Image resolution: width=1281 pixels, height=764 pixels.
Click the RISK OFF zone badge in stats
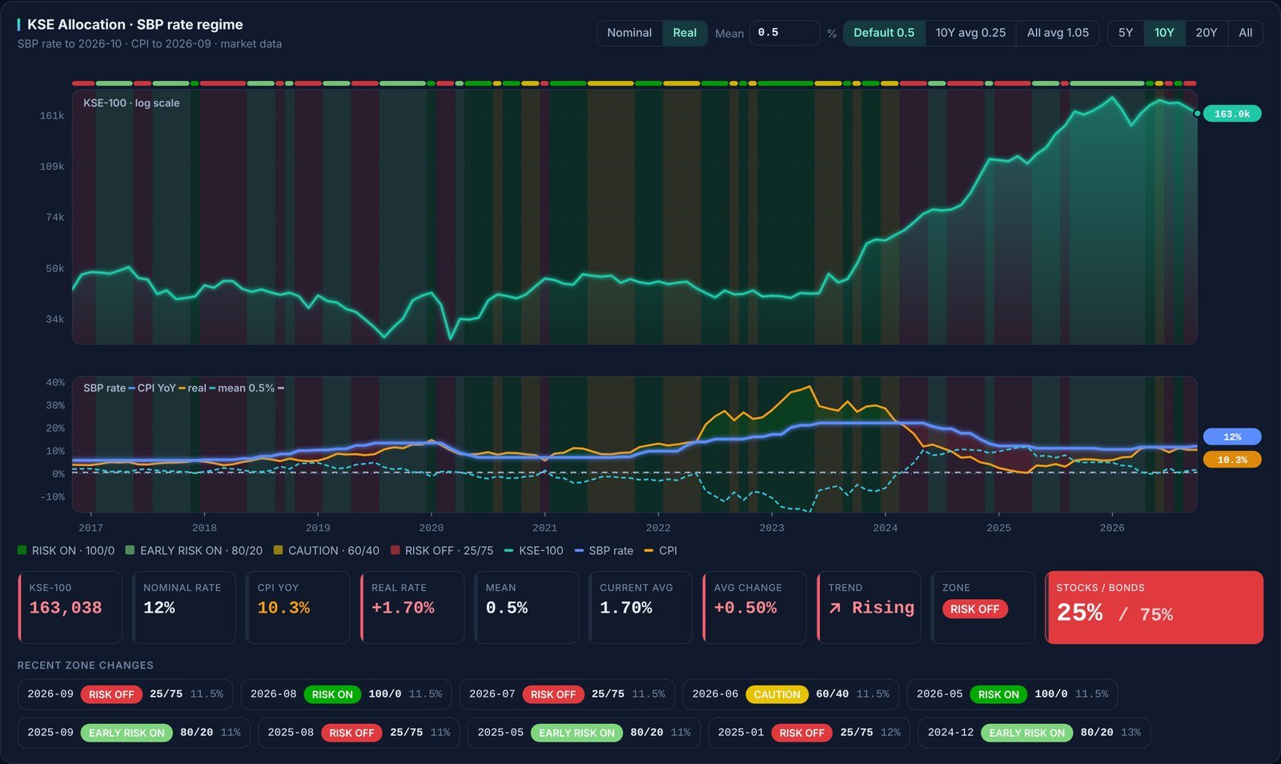[x=974, y=609]
